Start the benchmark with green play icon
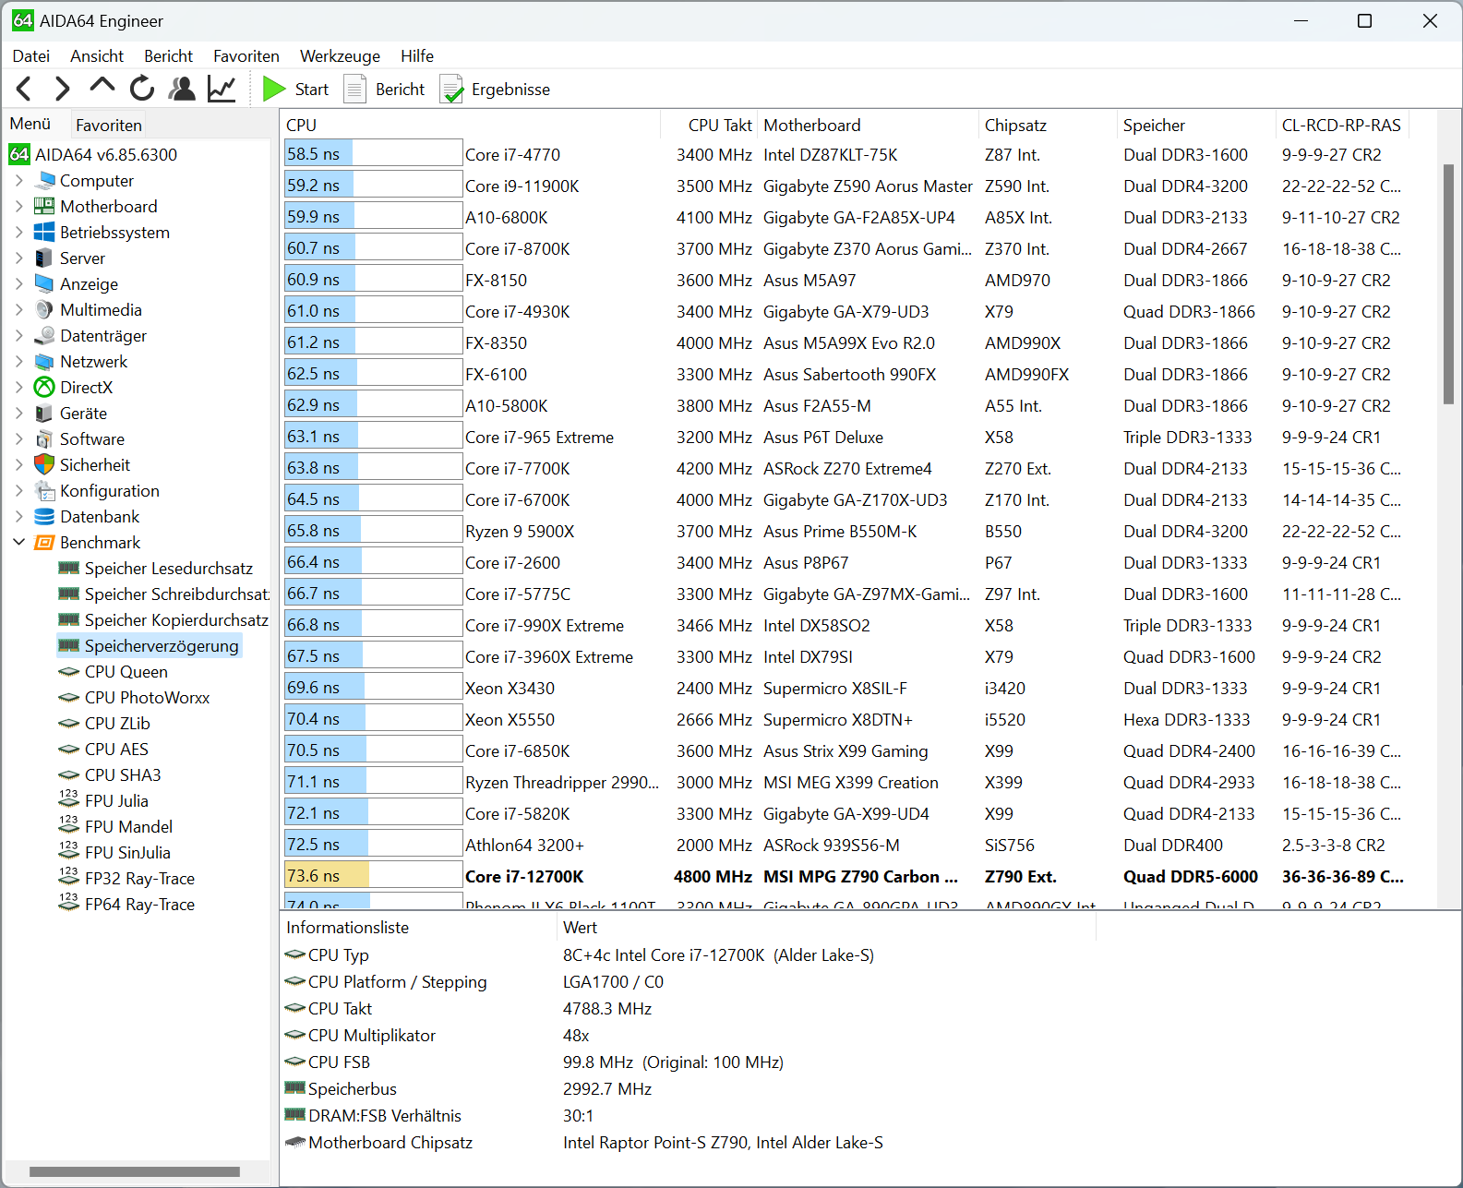 (x=274, y=90)
